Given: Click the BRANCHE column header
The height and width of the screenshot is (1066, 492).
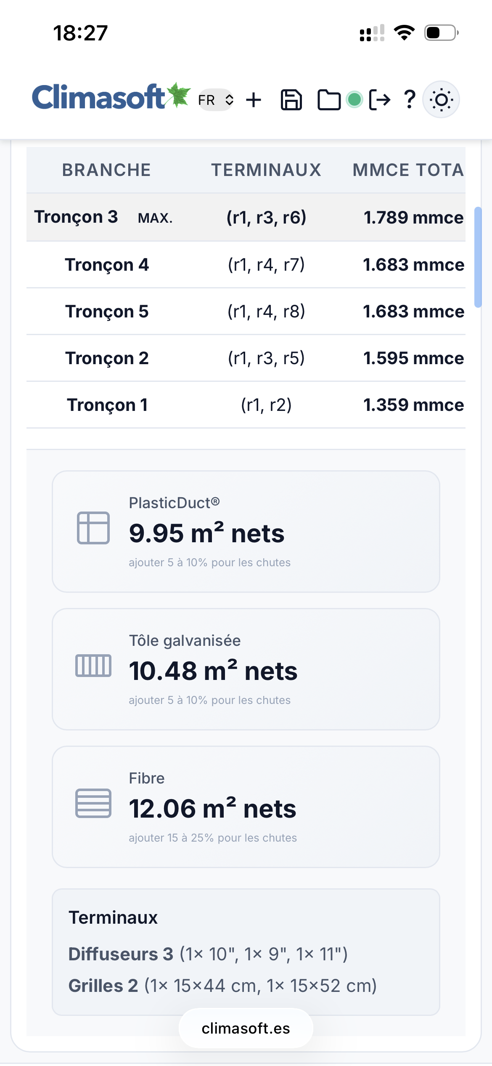Looking at the screenshot, I should coord(106,170).
